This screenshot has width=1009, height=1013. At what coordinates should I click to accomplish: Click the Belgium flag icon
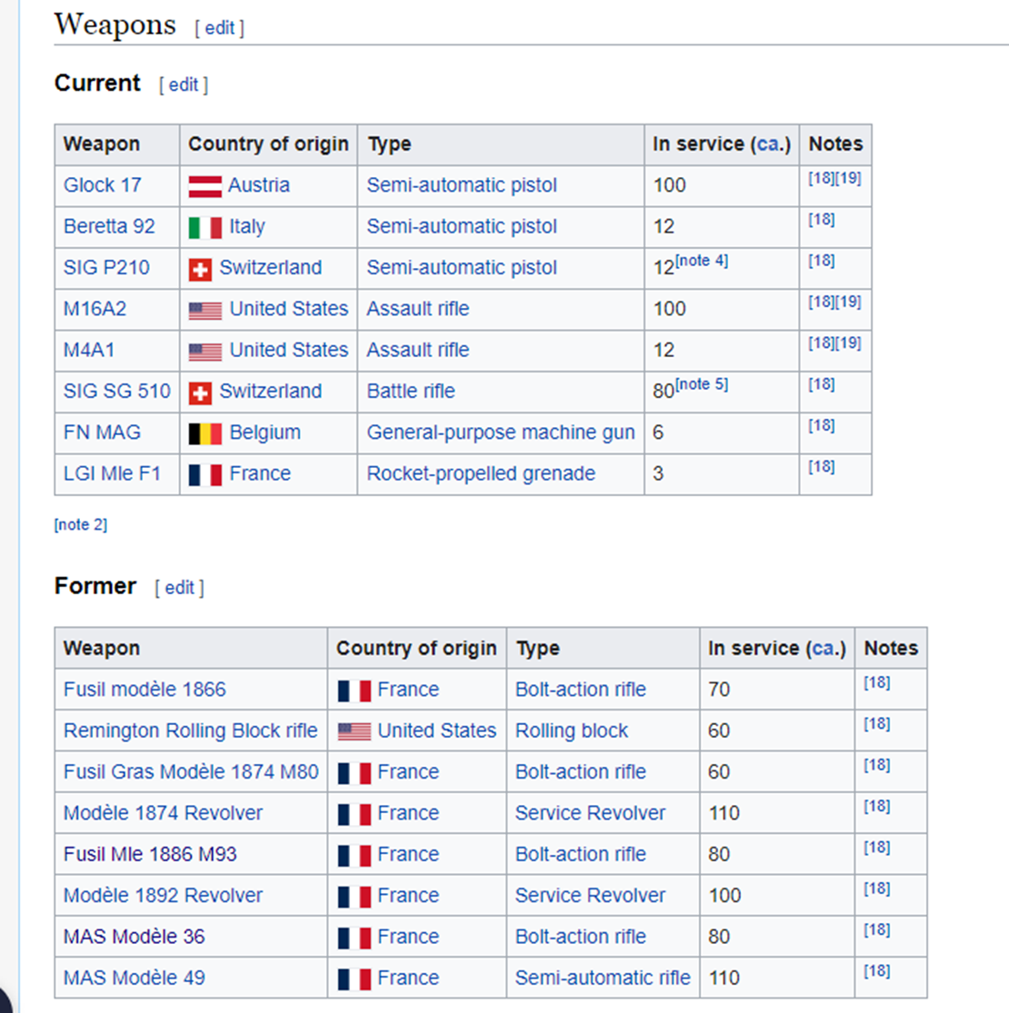205,434
